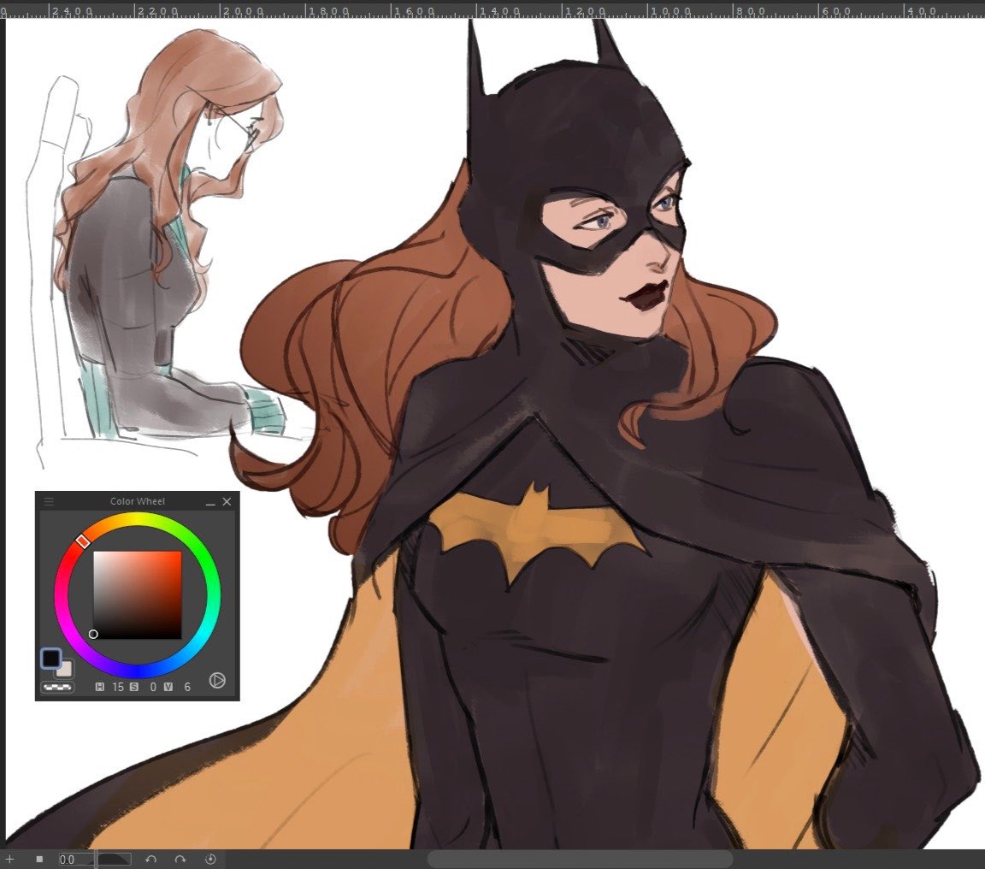Click the V value field showing 6
The width and height of the screenshot is (985, 869).
click(187, 687)
